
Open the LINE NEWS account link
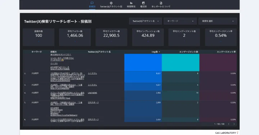pyautogui.click(x=92, y=93)
